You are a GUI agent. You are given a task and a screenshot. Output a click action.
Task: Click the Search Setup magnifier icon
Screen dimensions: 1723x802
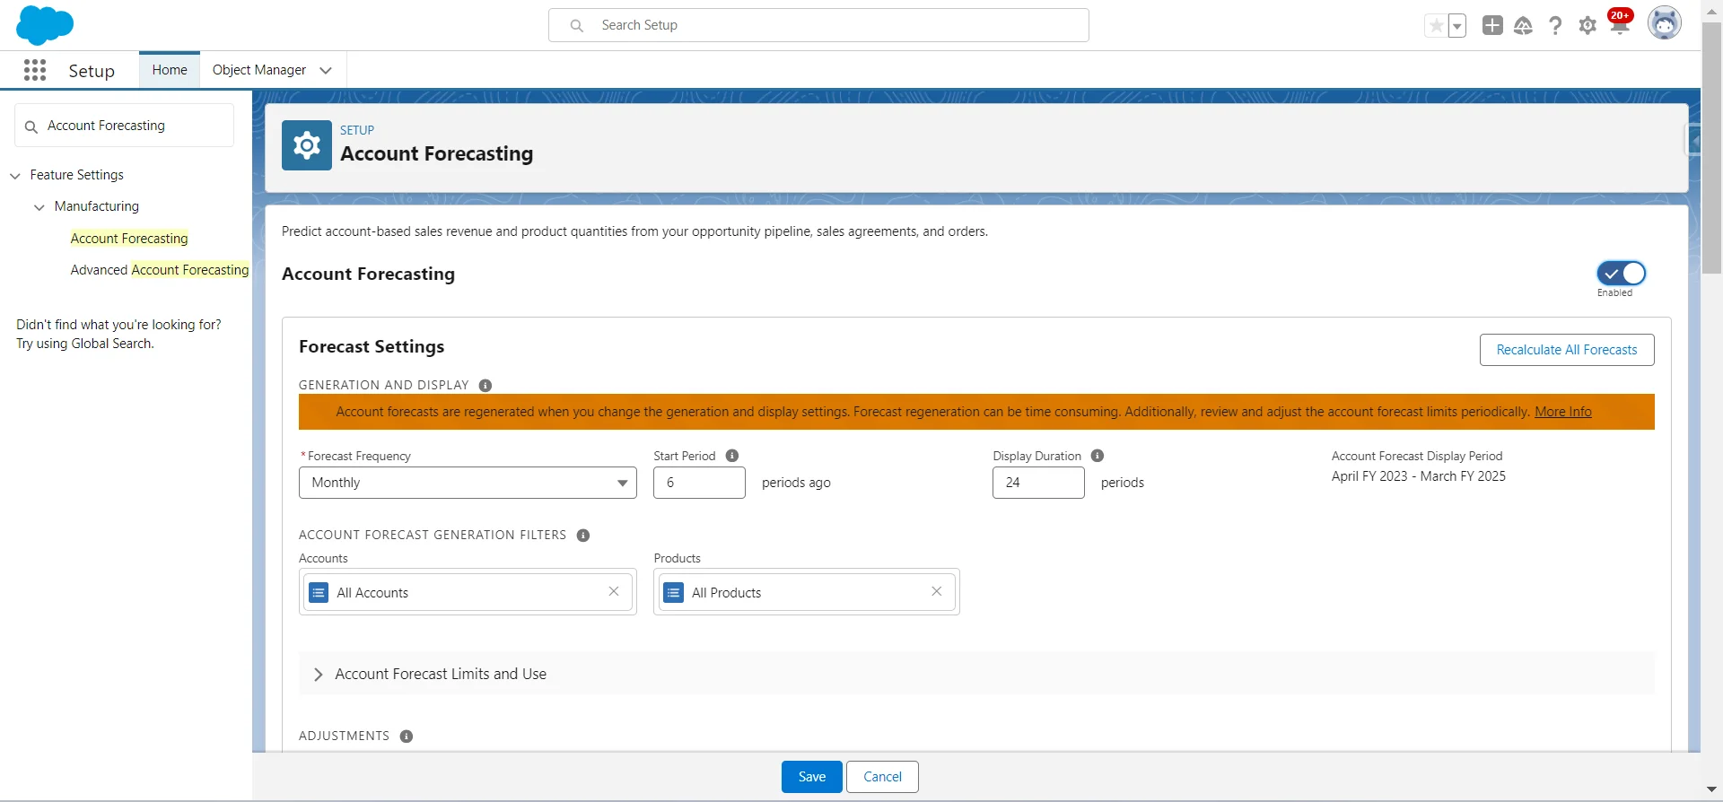coord(577,26)
